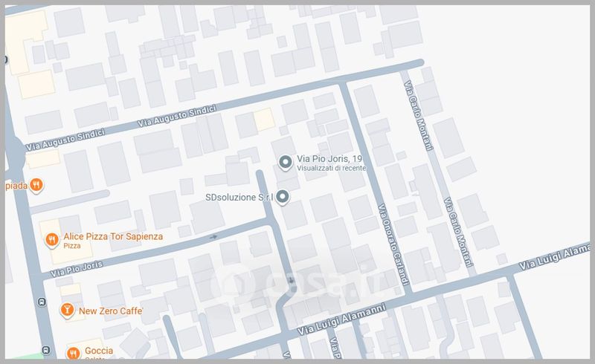Select the bus stop icon beside New Zero Caffe'

[x=39, y=302]
